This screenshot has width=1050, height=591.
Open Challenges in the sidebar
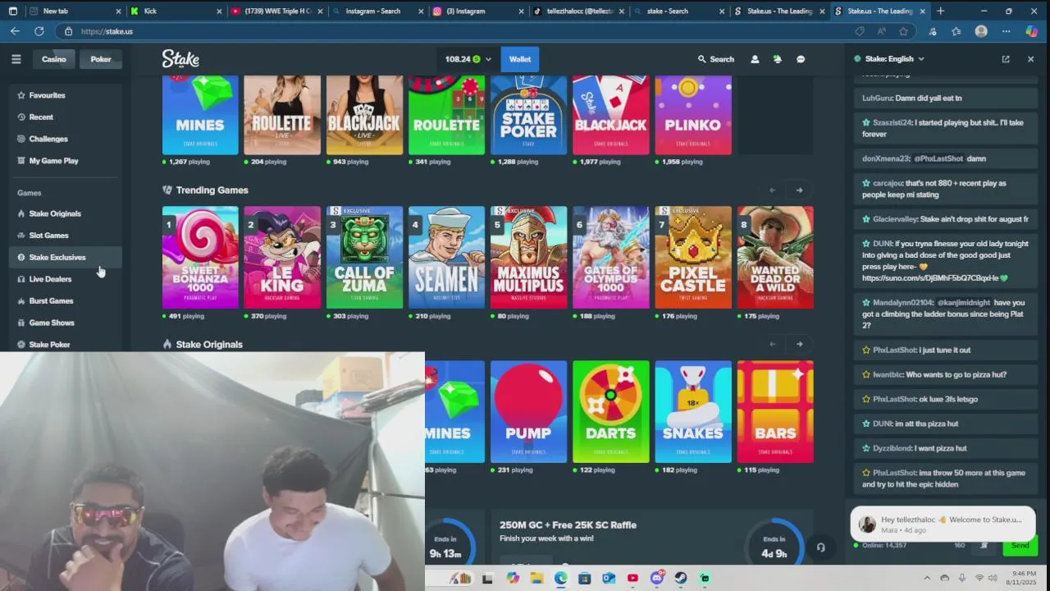pos(66,139)
